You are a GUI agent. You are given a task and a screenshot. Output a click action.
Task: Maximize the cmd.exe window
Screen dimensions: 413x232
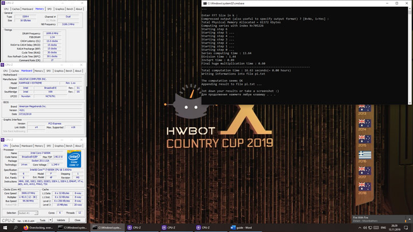pyautogui.click(x=397, y=3)
